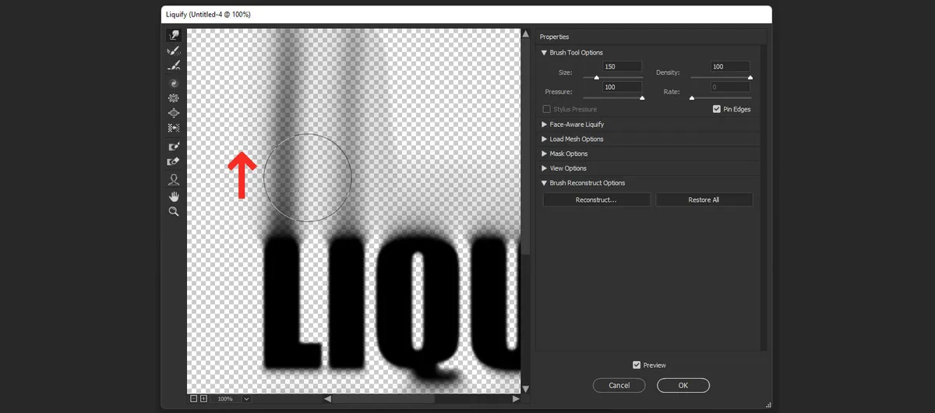Expand the Mask Options section
The height and width of the screenshot is (413, 935).
click(544, 154)
